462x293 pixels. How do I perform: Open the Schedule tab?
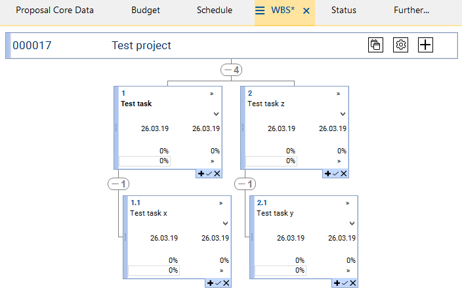[215, 10]
